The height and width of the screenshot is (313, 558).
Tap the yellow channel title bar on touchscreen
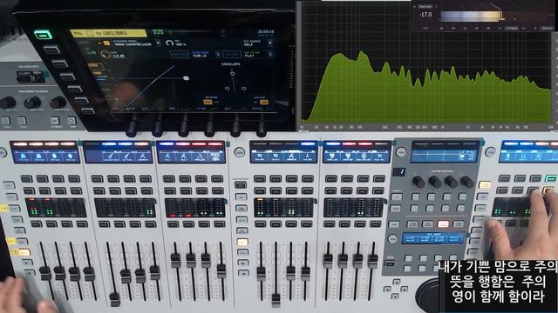[108, 33]
